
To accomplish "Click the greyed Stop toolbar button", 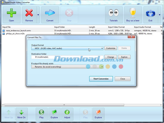I will point(69,15).
